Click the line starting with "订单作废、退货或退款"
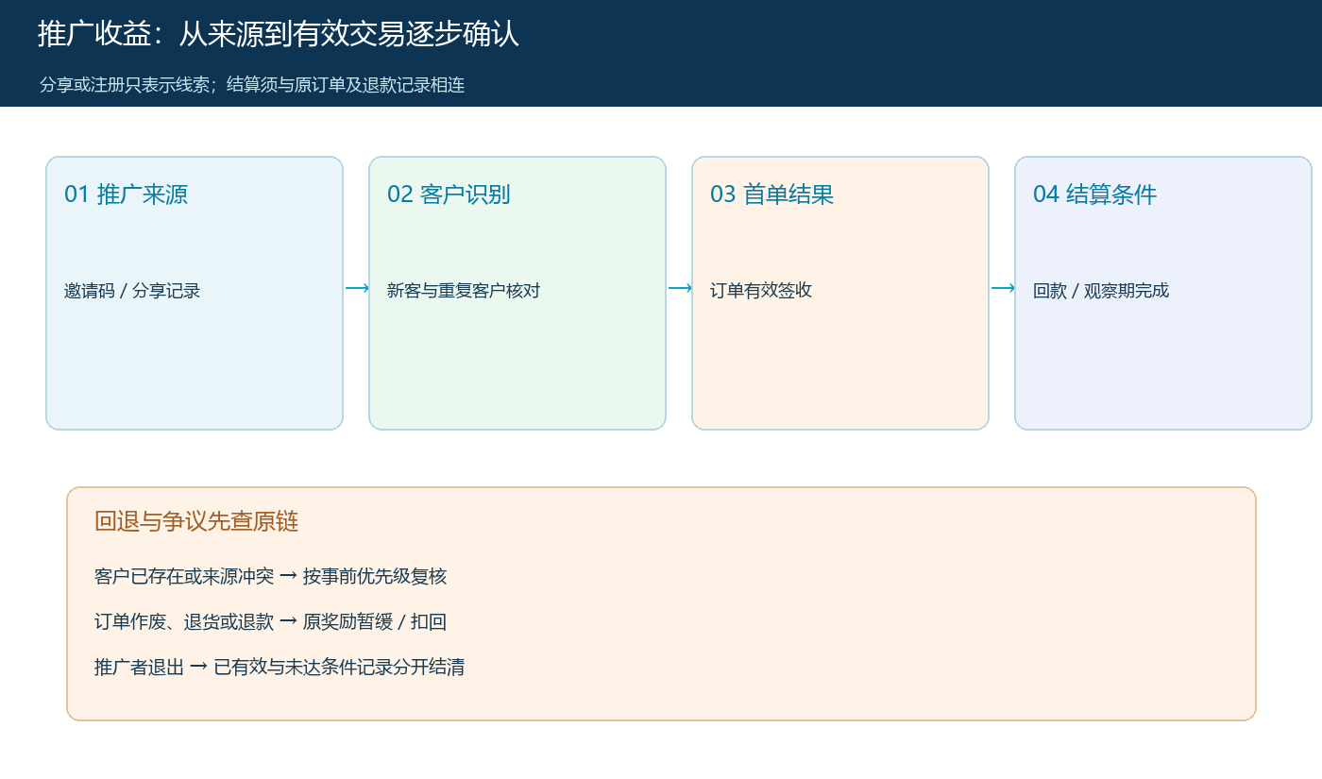 (x=270, y=622)
